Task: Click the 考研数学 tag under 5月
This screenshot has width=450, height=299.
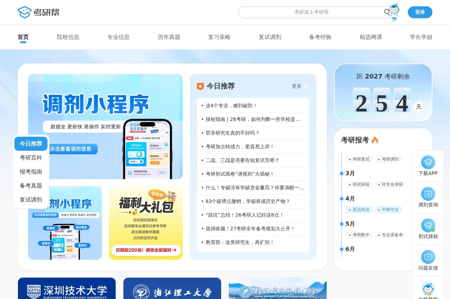Action: pyautogui.click(x=359, y=235)
